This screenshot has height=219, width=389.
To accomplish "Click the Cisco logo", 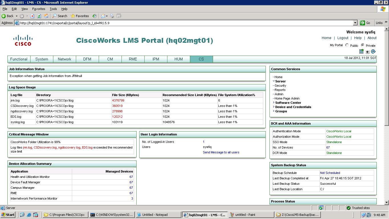I will click(23, 40).
